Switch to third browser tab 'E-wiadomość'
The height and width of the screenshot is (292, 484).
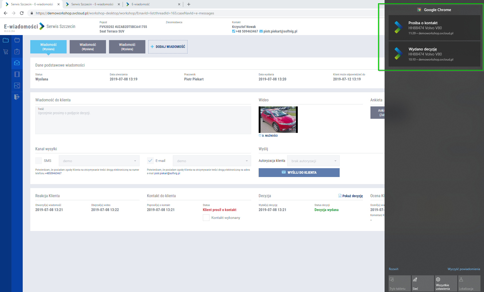[x=151, y=4]
